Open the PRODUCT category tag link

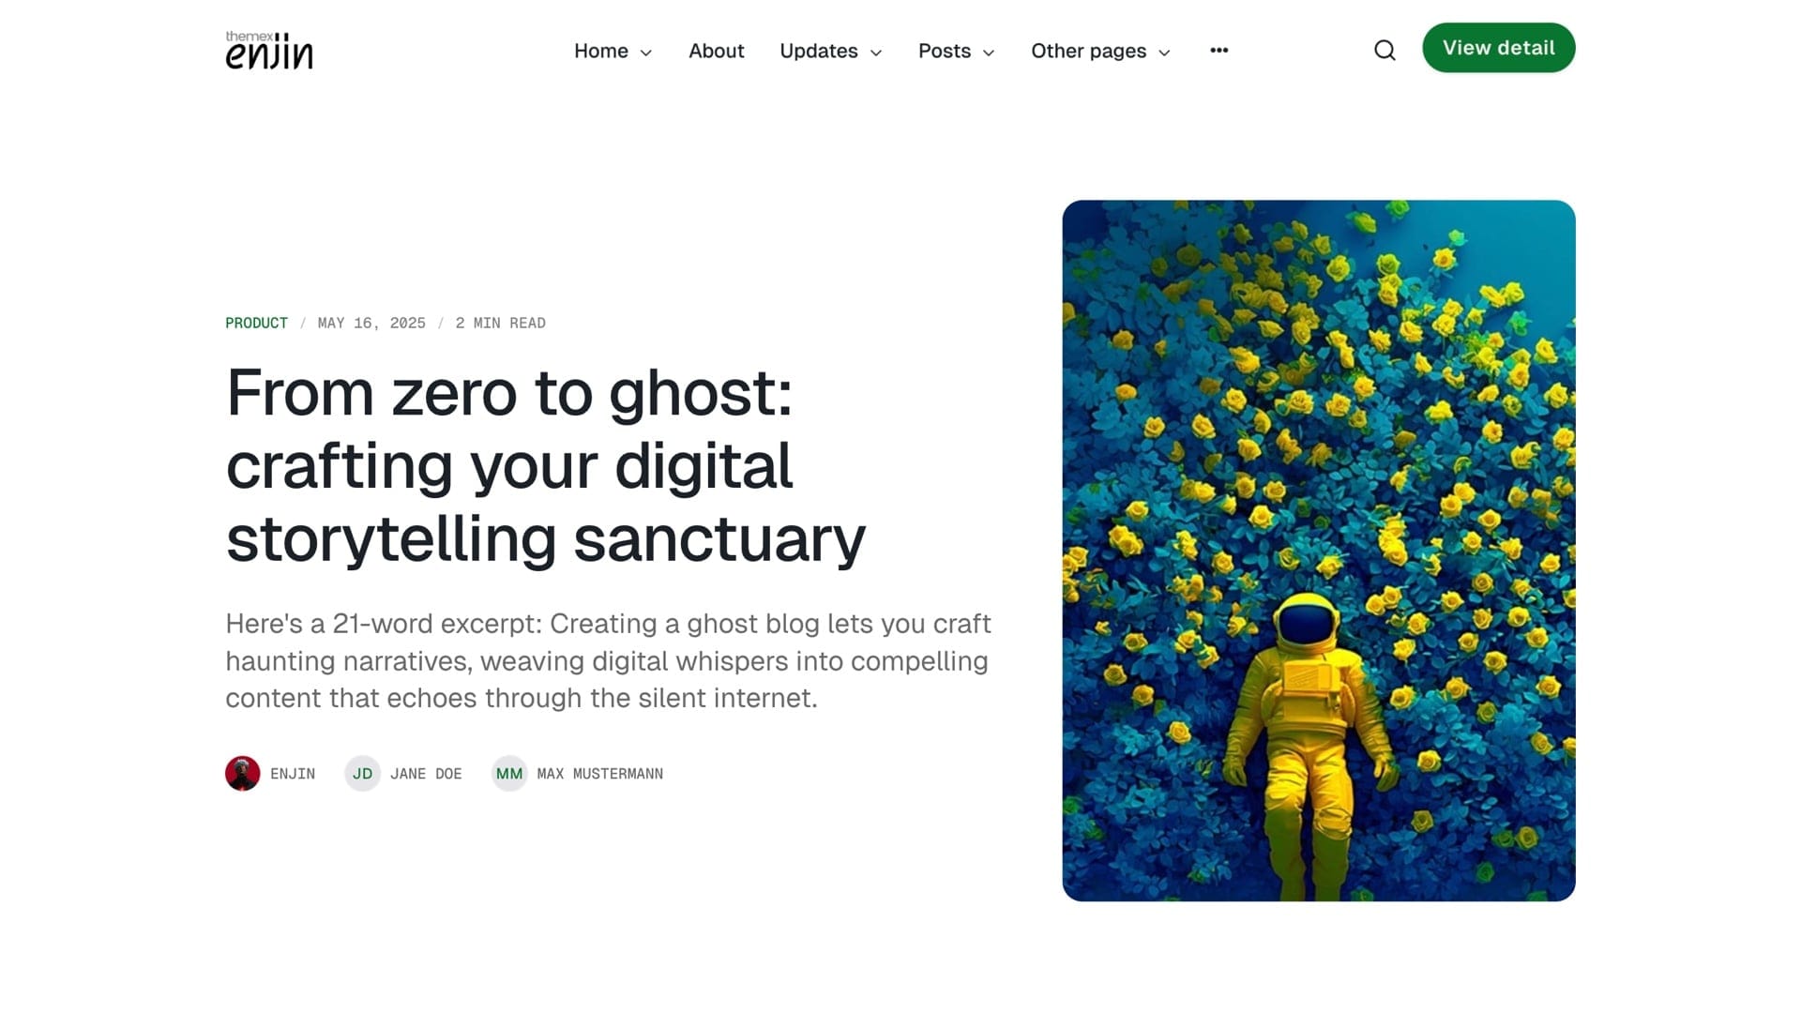(256, 323)
